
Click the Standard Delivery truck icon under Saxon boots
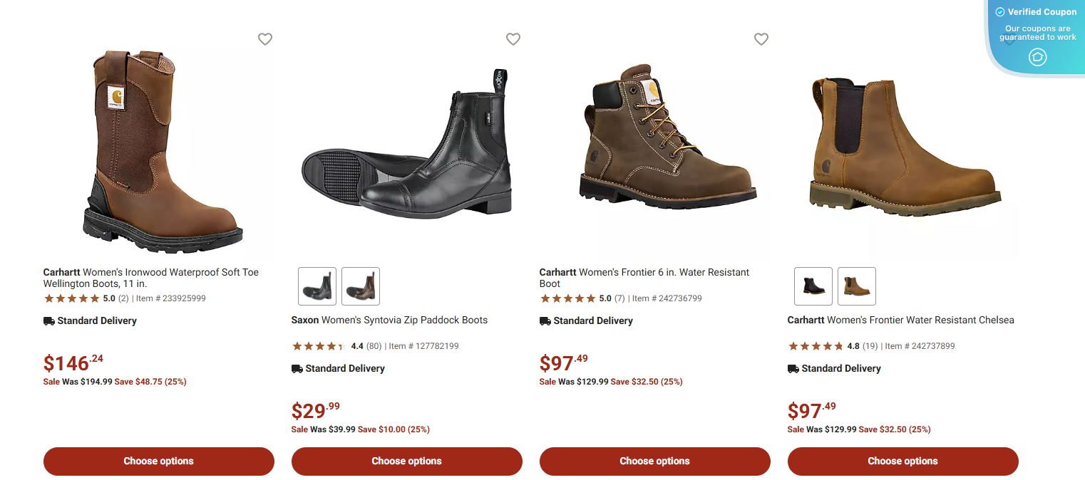tap(297, 368)
